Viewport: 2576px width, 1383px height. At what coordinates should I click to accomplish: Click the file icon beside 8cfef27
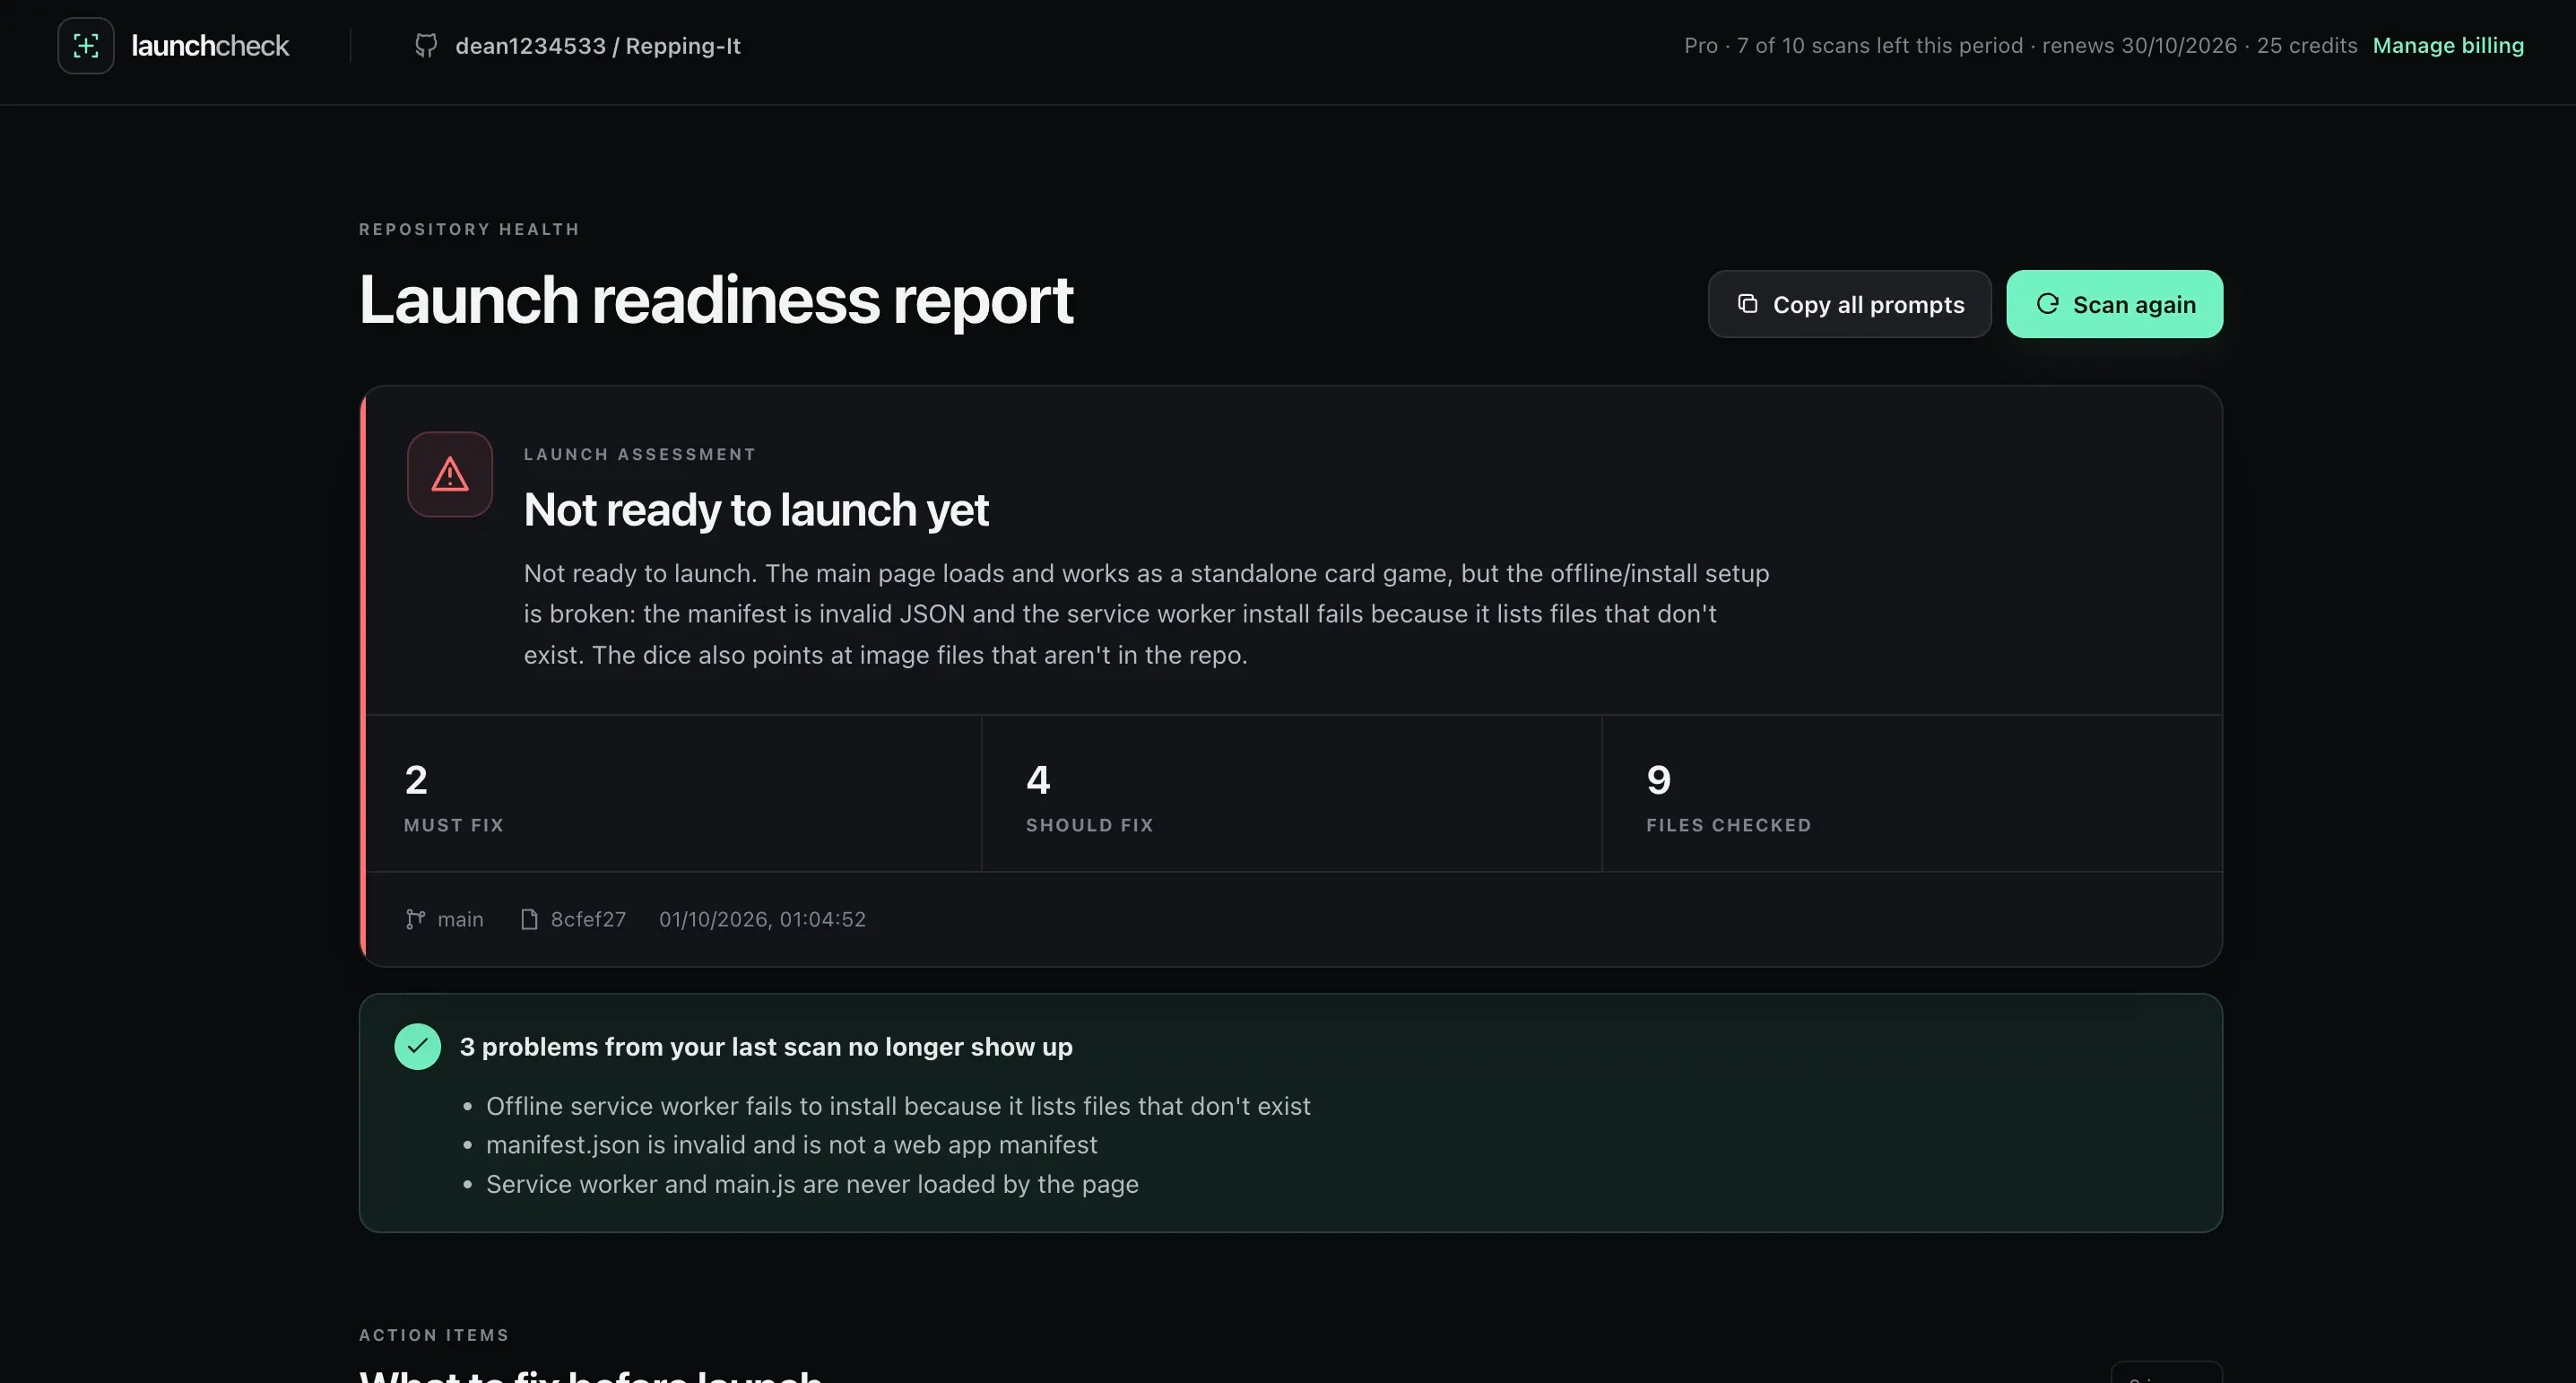pos(529,919)
